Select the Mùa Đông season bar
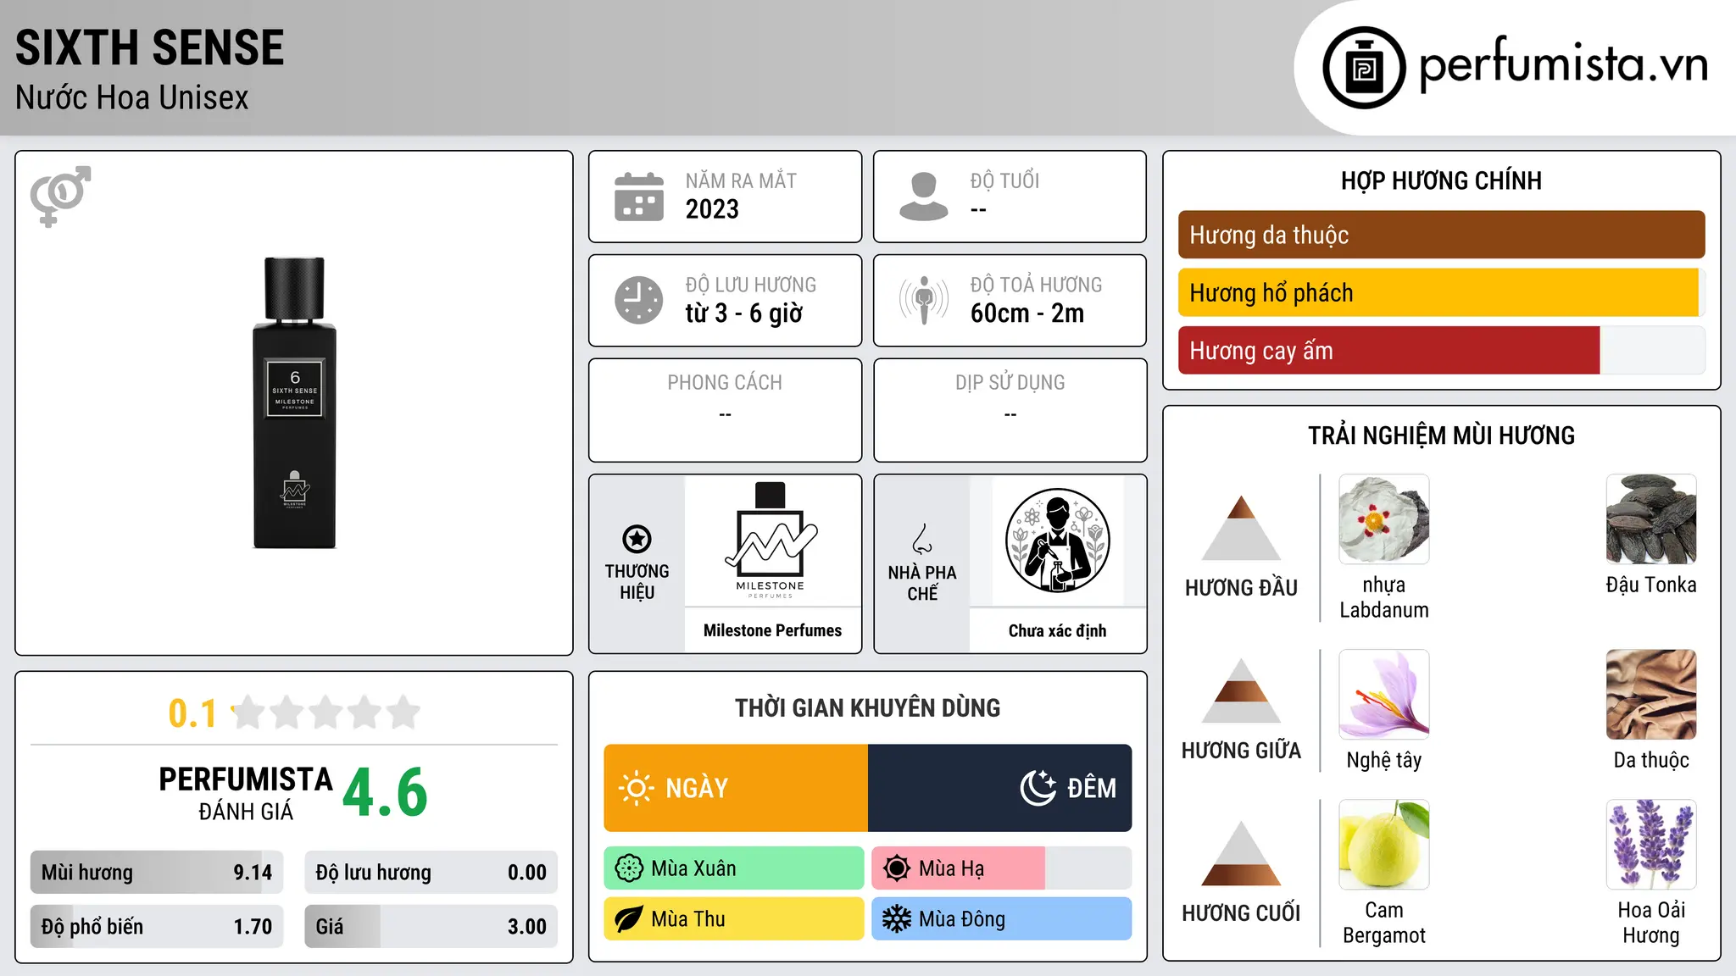Image resolution: width=1736 pixels, height=976 pixels. (x=1002, y=919)
